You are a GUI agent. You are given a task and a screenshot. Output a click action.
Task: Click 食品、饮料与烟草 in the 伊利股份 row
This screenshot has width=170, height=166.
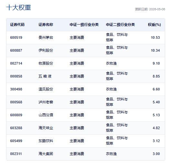pos(117,50)
